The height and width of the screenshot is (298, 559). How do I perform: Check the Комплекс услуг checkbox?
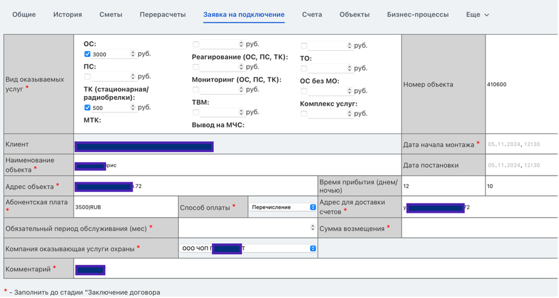coord(304,114)
